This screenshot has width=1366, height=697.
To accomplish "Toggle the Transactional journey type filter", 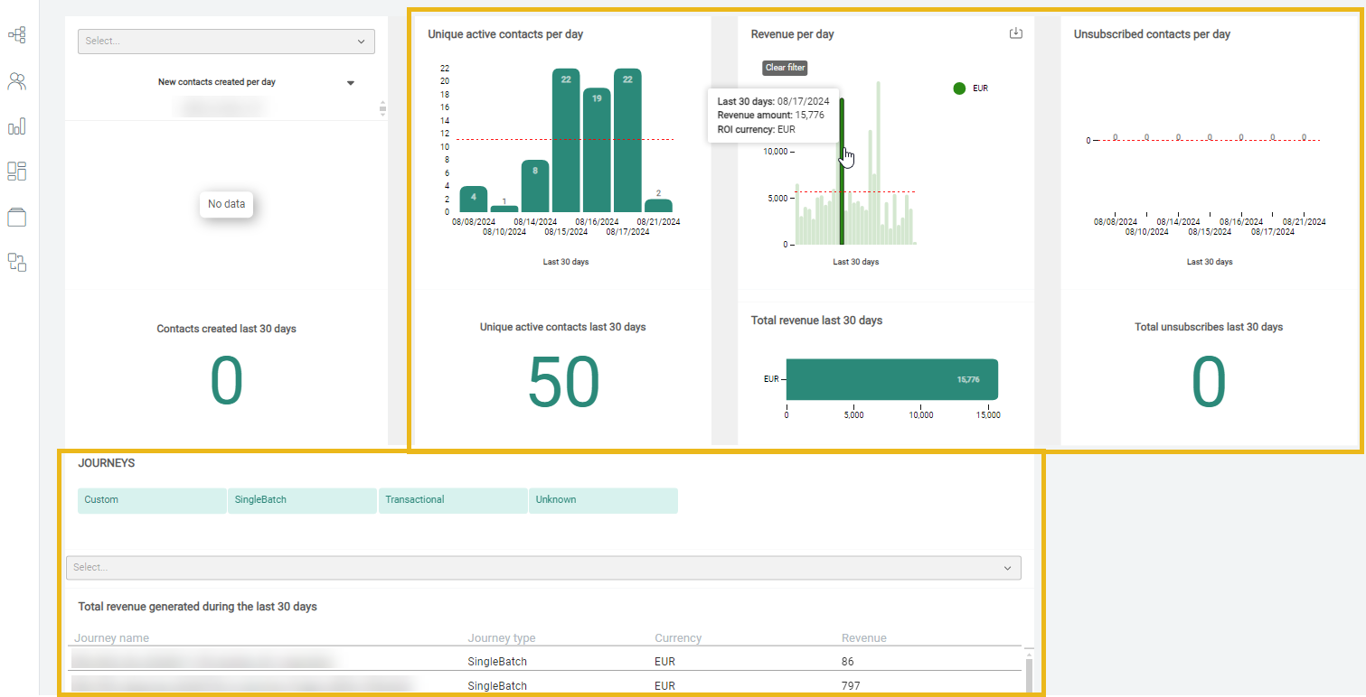I will coord(452,500).
